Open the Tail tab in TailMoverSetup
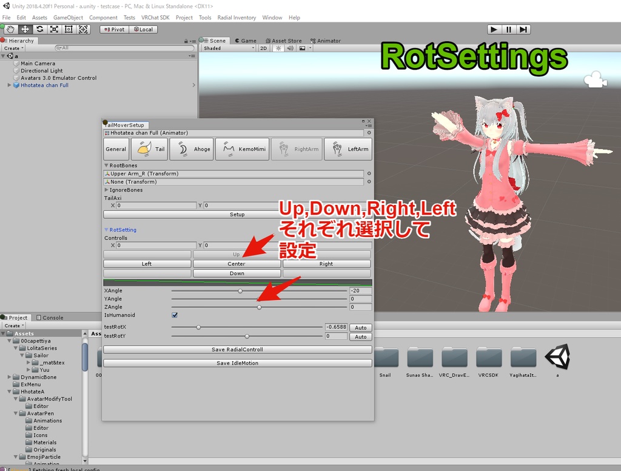 click(149, 149)
